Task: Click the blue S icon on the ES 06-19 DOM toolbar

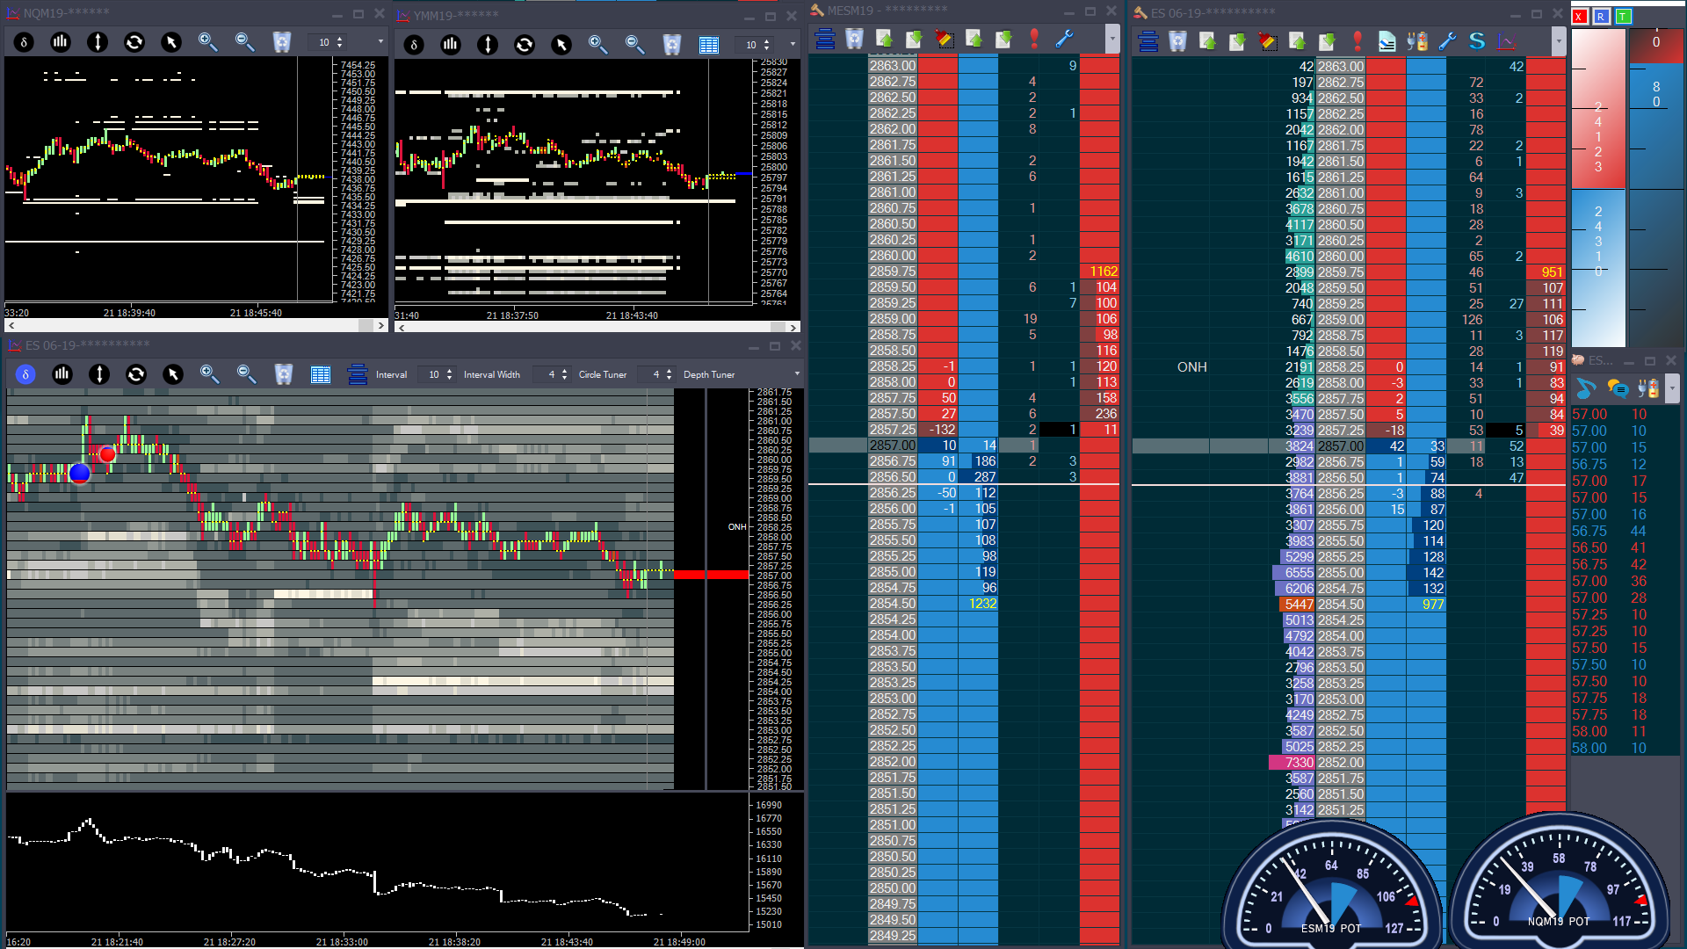Action: pos(1476,40)
